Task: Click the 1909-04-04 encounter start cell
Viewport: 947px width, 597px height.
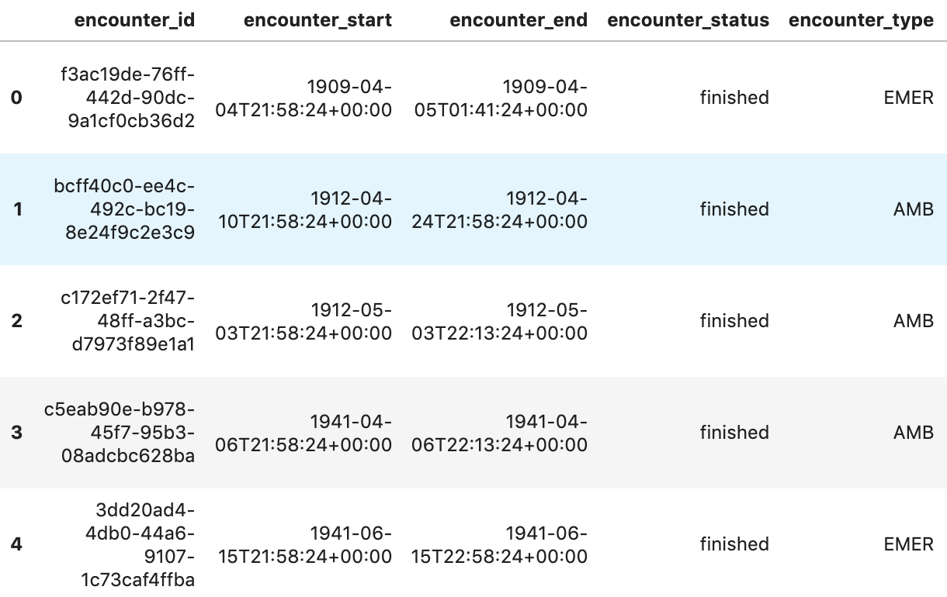Action: (x=304, y=98)
